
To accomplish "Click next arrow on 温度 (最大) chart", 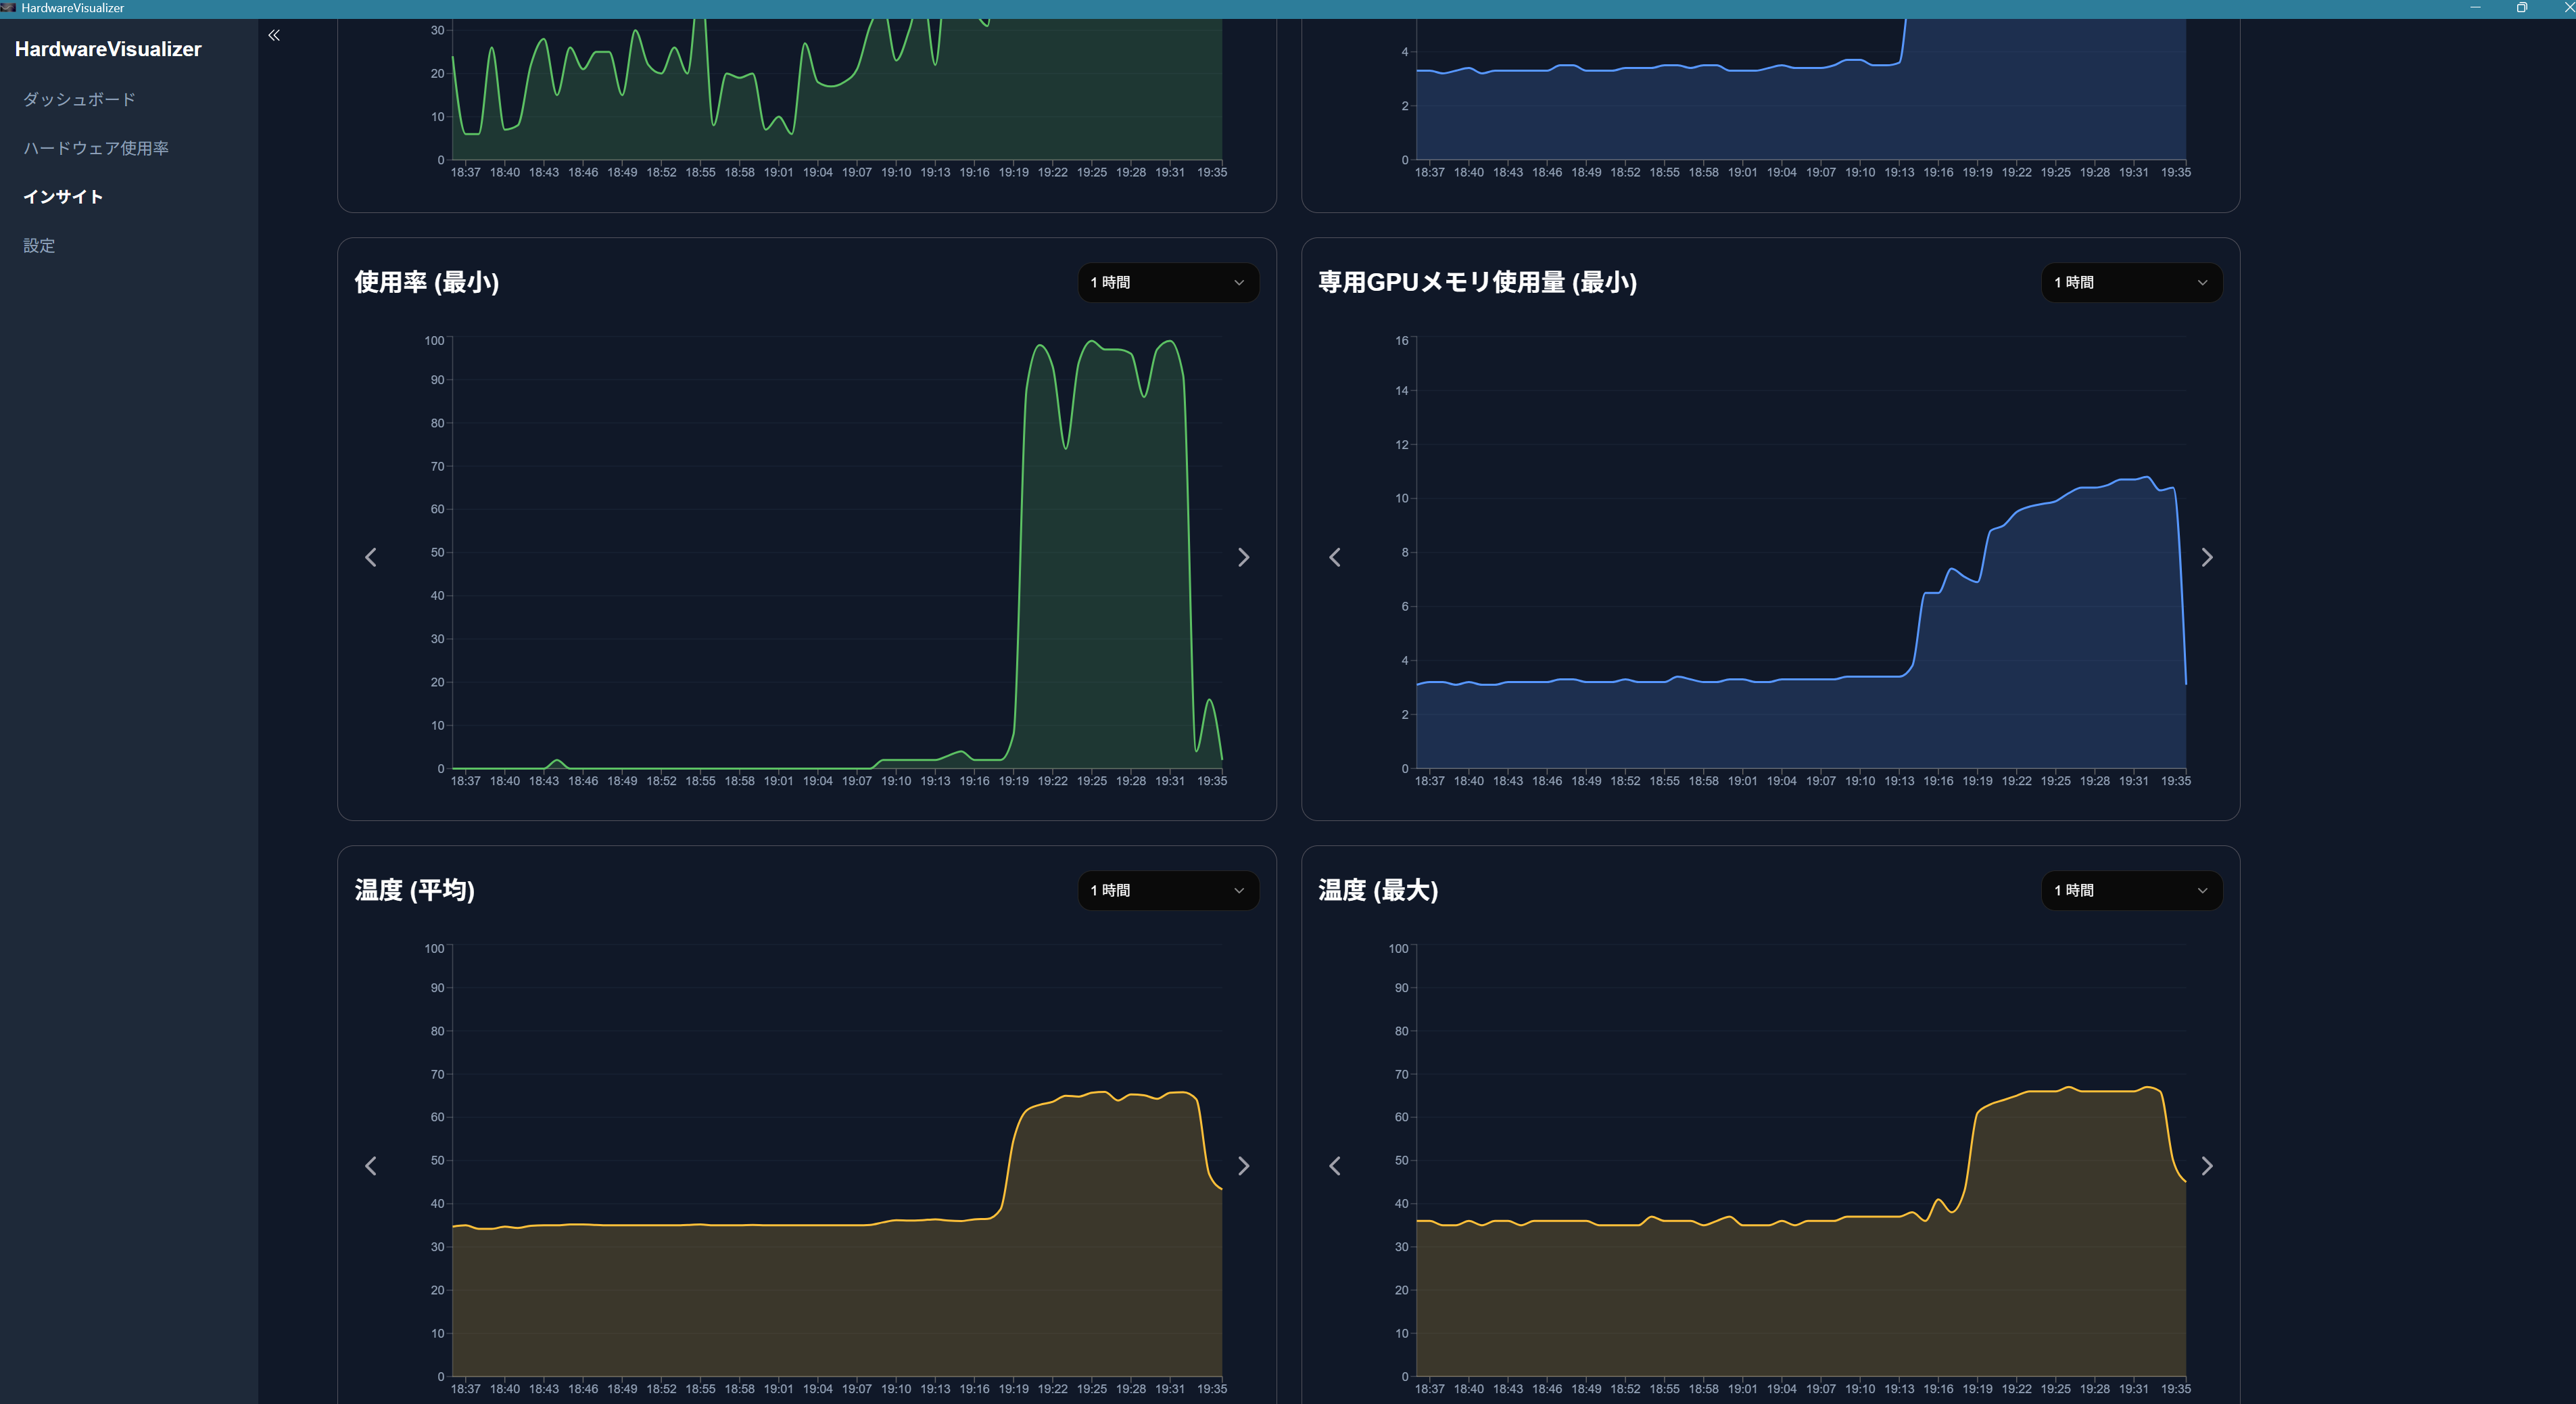I will 2207,1166.
